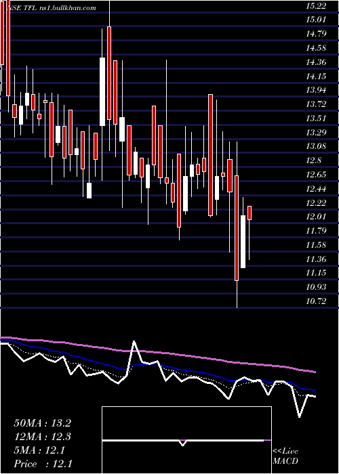
Task: Click the 13.51 price axis label
Action: pyautogui.click(x=316, y=118)
